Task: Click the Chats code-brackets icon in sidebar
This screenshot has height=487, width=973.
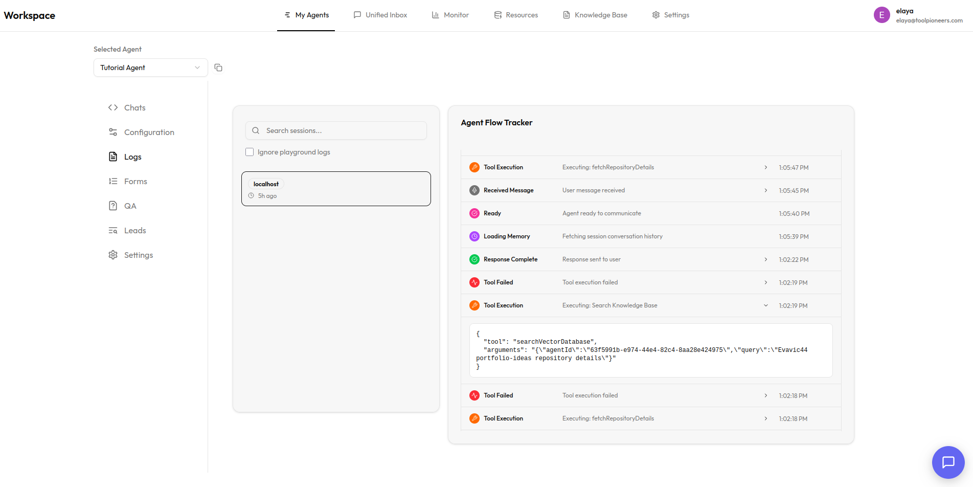Action: pos(113,107)
